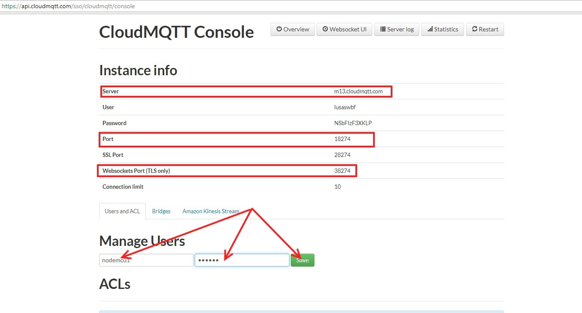Select the port value 18274

(342, 139)
